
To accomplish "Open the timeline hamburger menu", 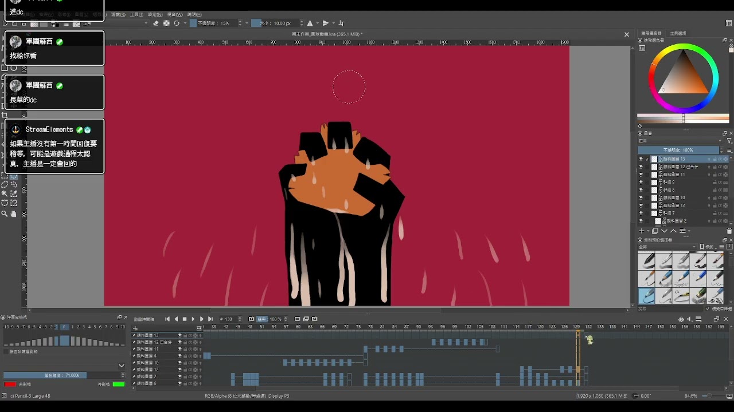I will click(698, 319).
